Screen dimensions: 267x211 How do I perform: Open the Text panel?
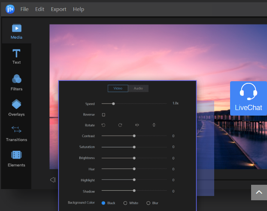pos(16,57)
